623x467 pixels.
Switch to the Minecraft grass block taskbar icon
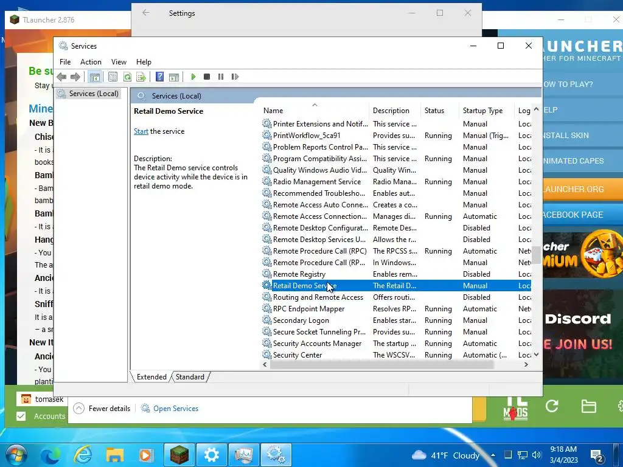pyautogui.click(x=179, y=455)
